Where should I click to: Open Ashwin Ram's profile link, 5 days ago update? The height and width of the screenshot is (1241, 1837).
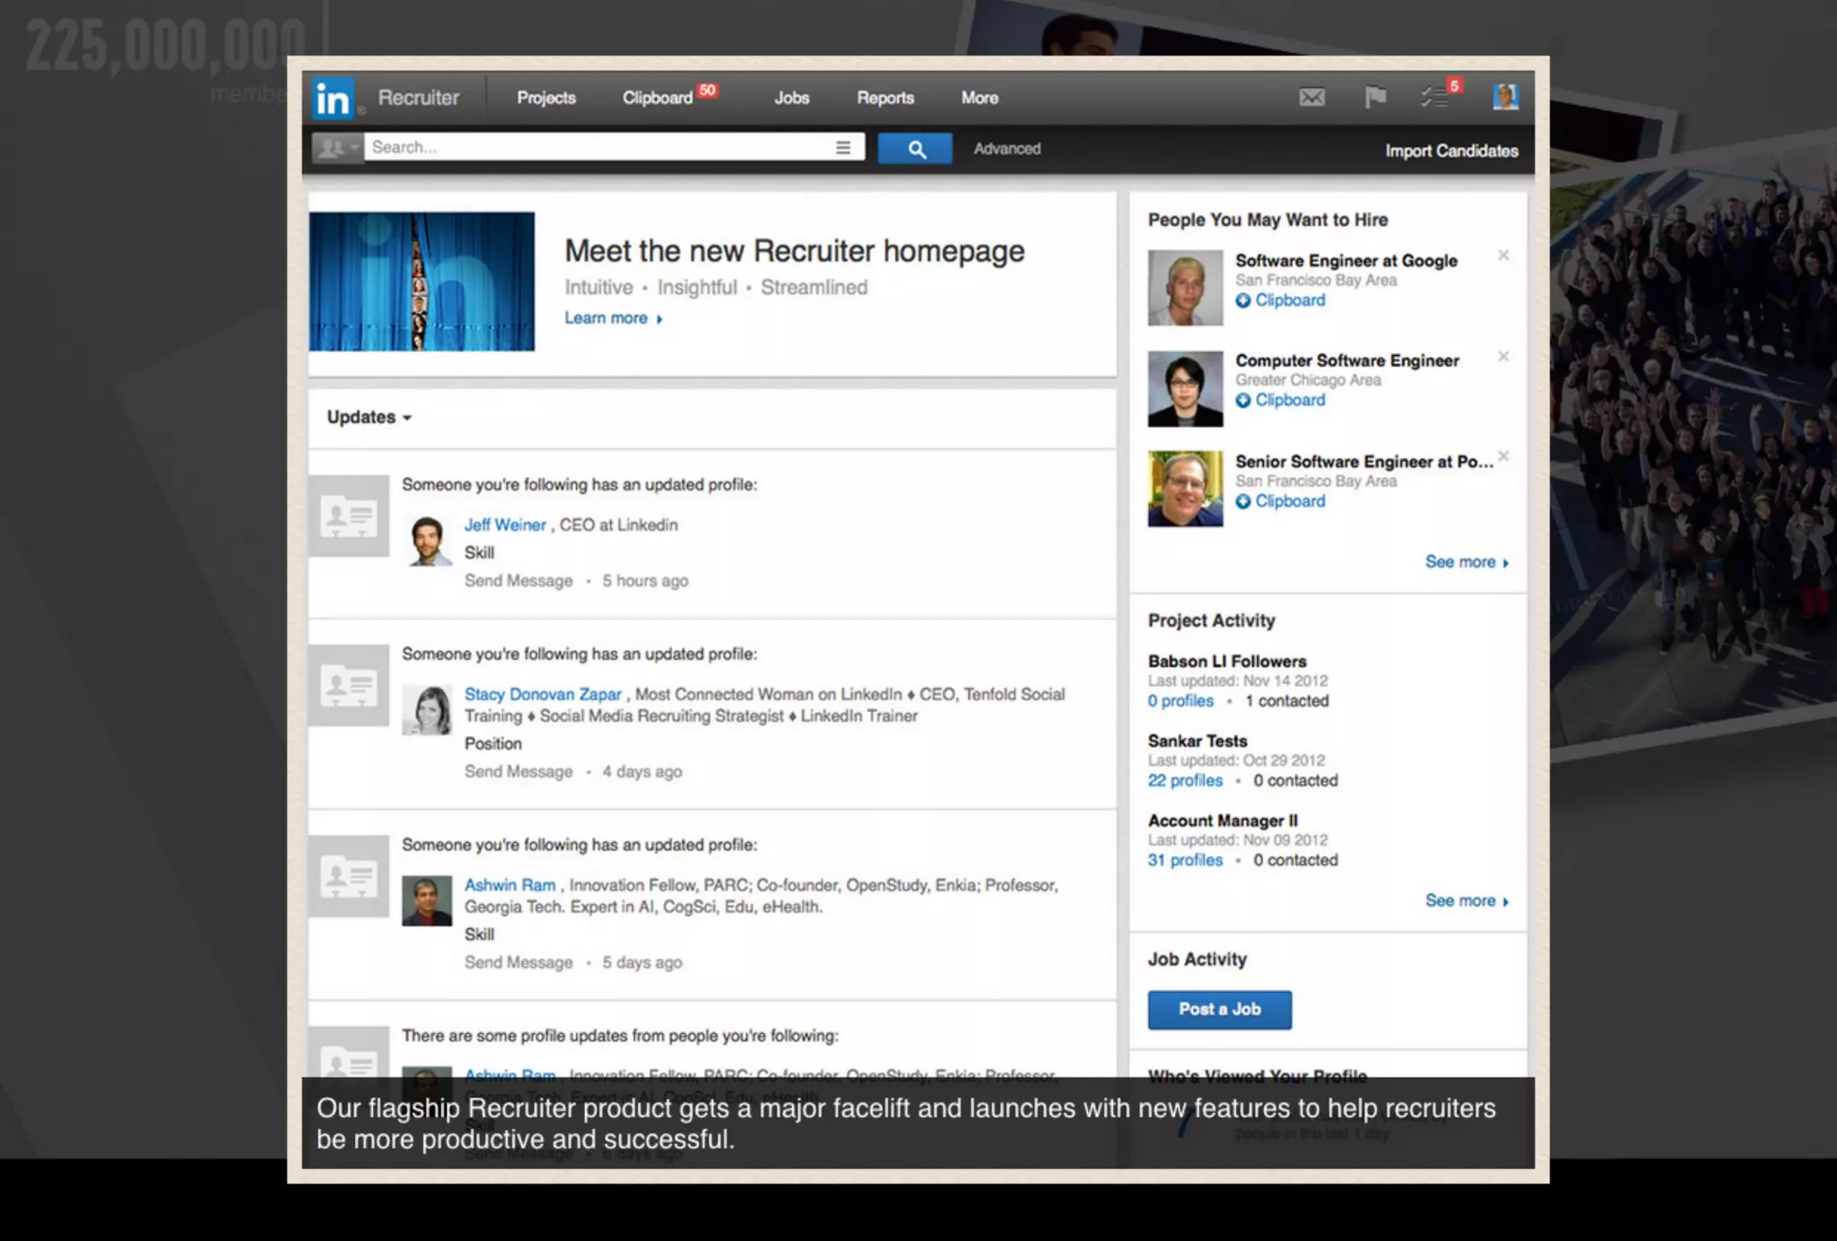coord(509,885)
